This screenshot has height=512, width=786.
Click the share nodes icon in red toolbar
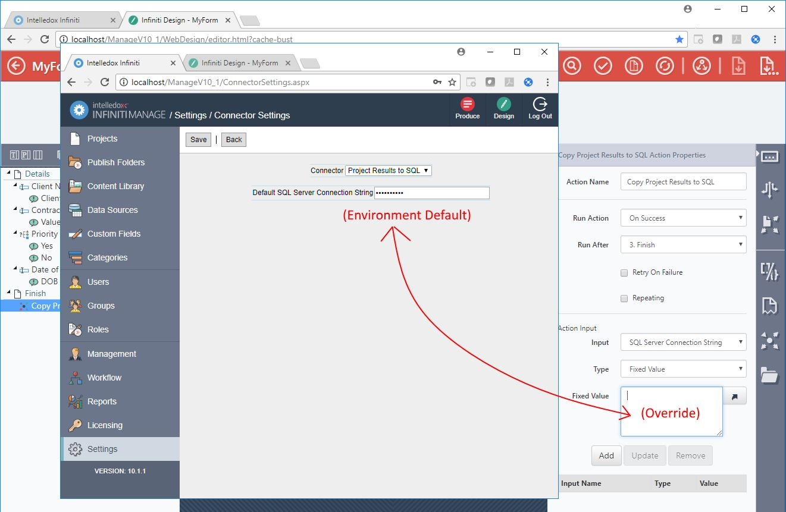tap(702, 65)
